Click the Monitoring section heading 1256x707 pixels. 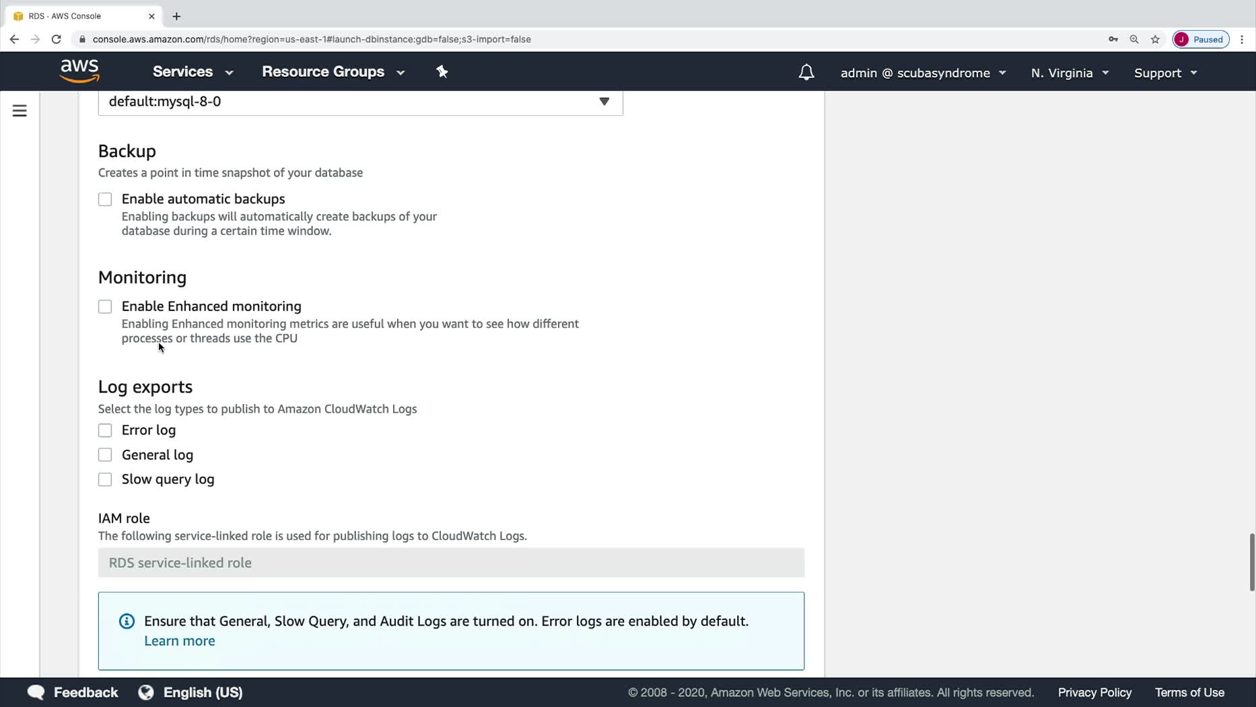pyautogui.click(x=143, y=277)
